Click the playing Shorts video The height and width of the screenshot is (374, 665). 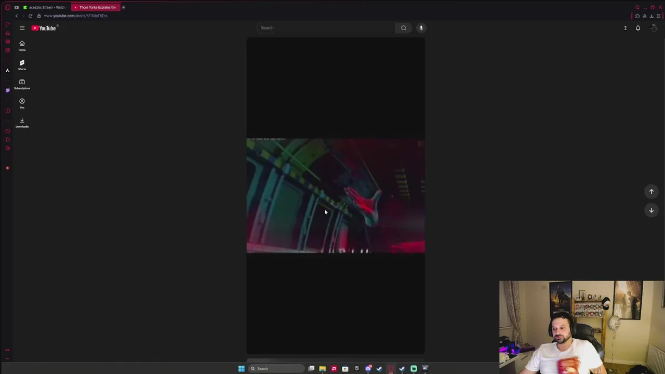coord(336,195)
